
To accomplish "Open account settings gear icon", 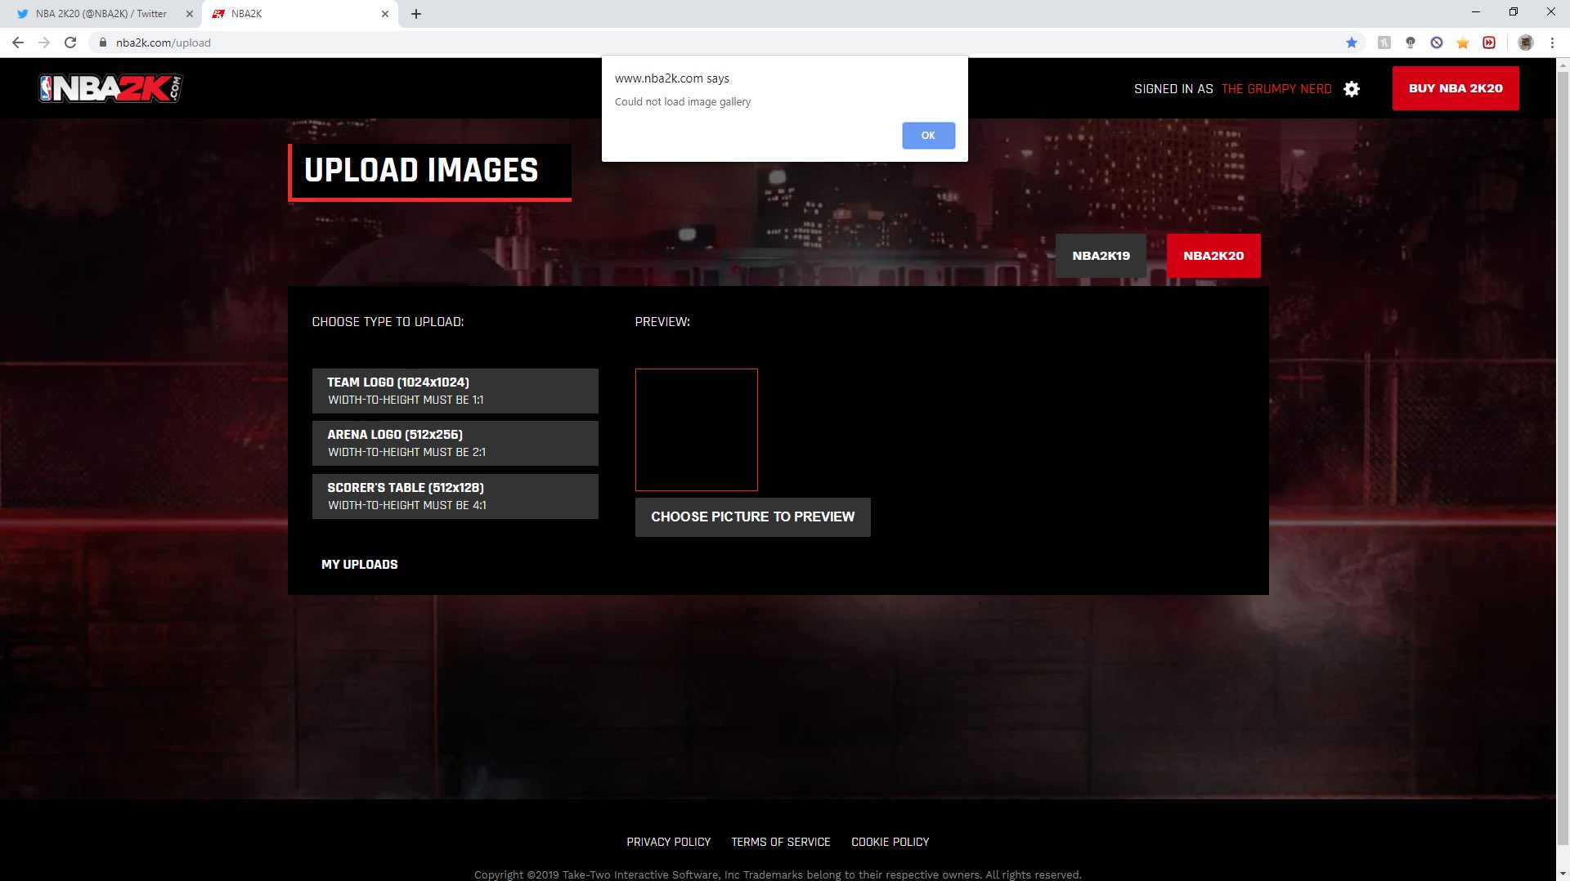I will (1352, 89).
